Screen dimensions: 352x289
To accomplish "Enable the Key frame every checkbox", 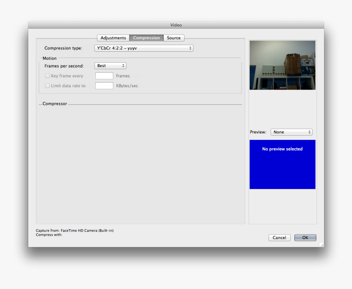I will [47, 76].
